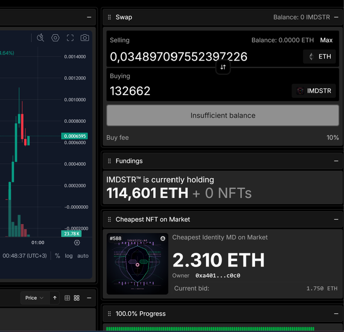Click marketplace badge on NFT #588
The width and height of the screenshot is (344, 332).
[163, 239]
